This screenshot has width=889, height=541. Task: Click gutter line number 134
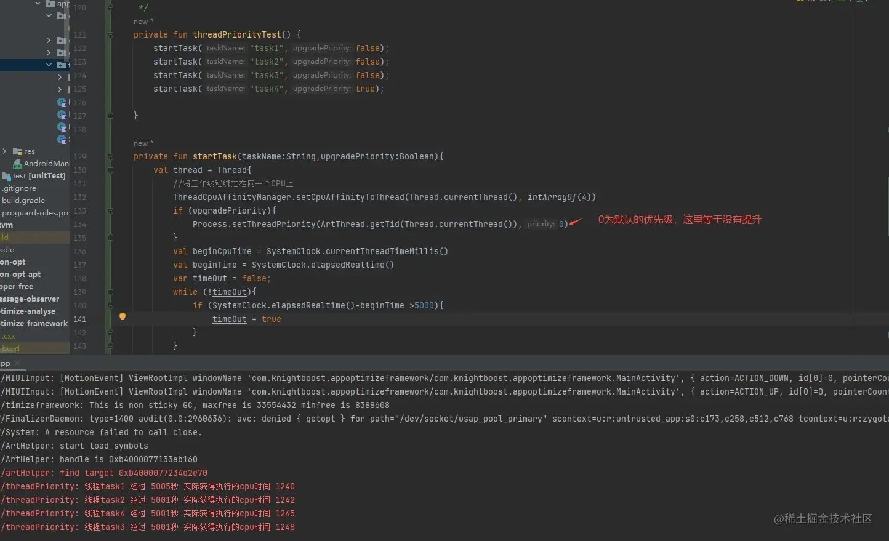click(80, 225)
